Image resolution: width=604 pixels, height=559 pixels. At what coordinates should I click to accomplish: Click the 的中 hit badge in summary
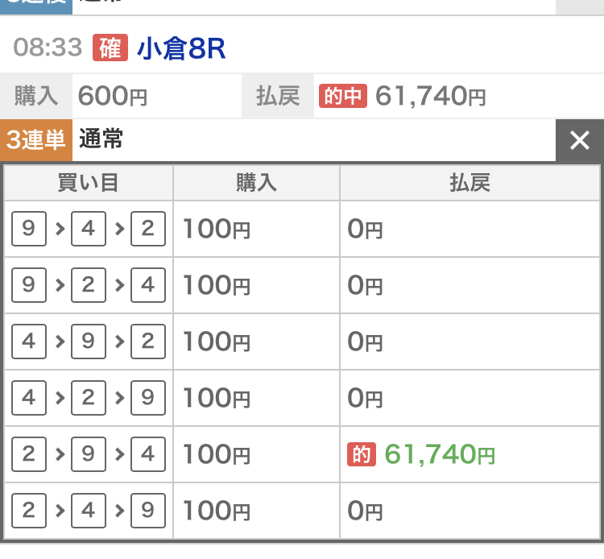point(343,96)
